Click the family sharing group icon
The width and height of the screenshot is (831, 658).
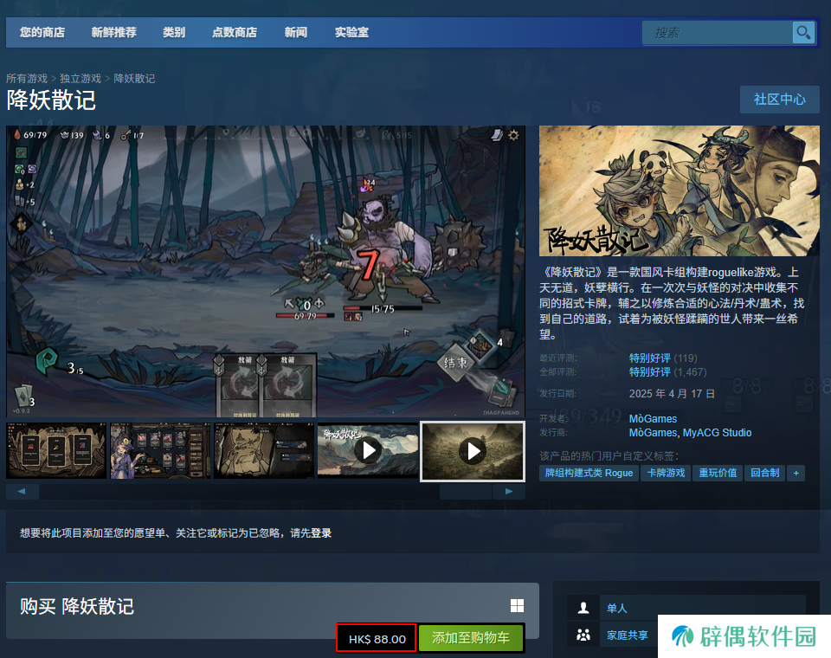tap(583, 635)
